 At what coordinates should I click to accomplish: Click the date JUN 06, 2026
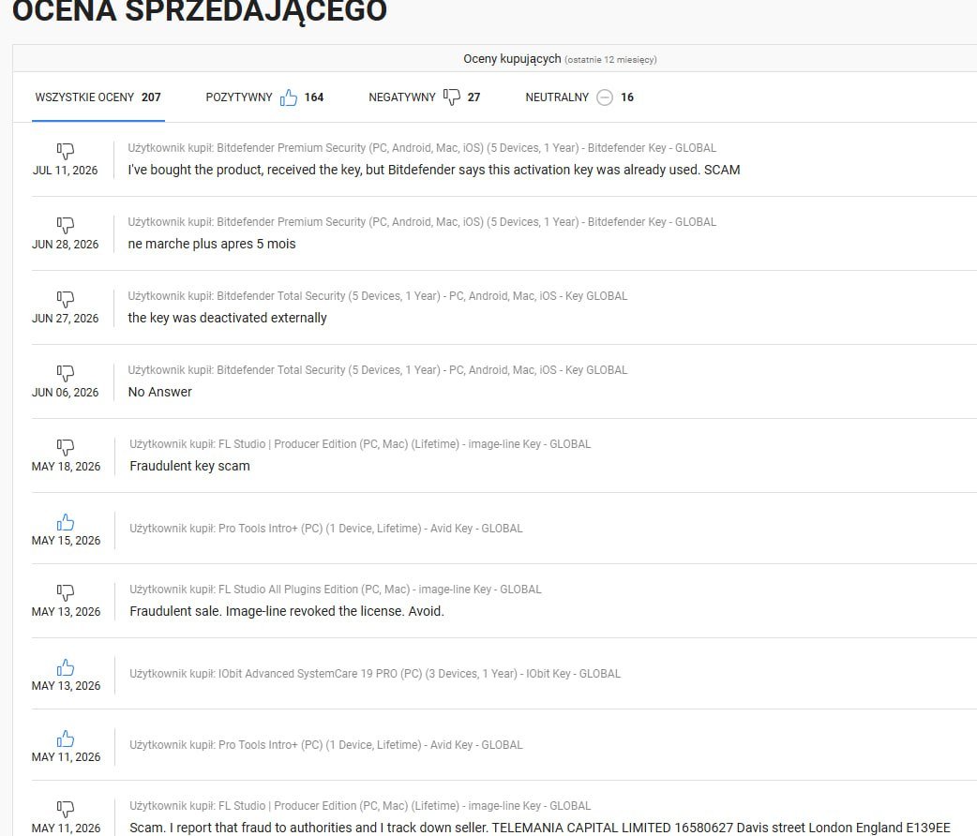[x=66, y=393]
